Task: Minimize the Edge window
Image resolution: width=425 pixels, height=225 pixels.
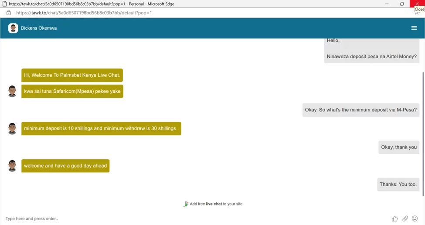Action: [x=387, y=4]
